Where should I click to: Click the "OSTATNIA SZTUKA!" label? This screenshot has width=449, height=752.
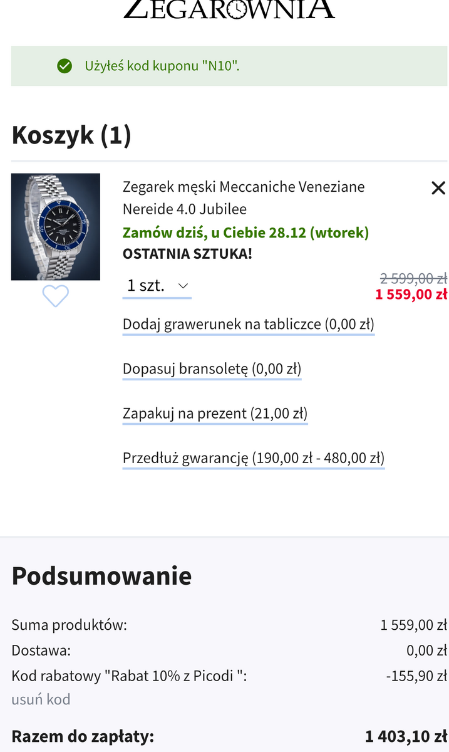click(x=187, y=254)
